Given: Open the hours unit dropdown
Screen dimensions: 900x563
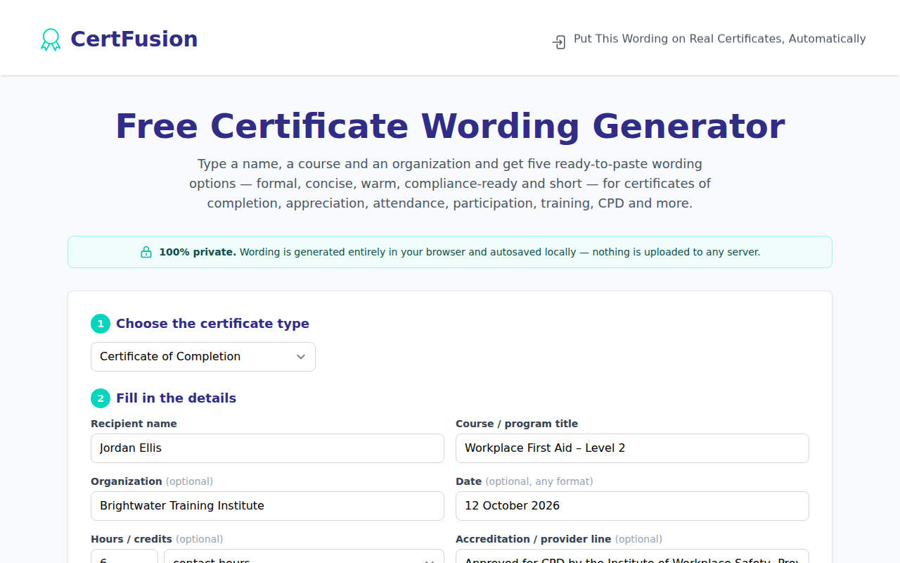Looking at the screenshot, I should (304, 556).
